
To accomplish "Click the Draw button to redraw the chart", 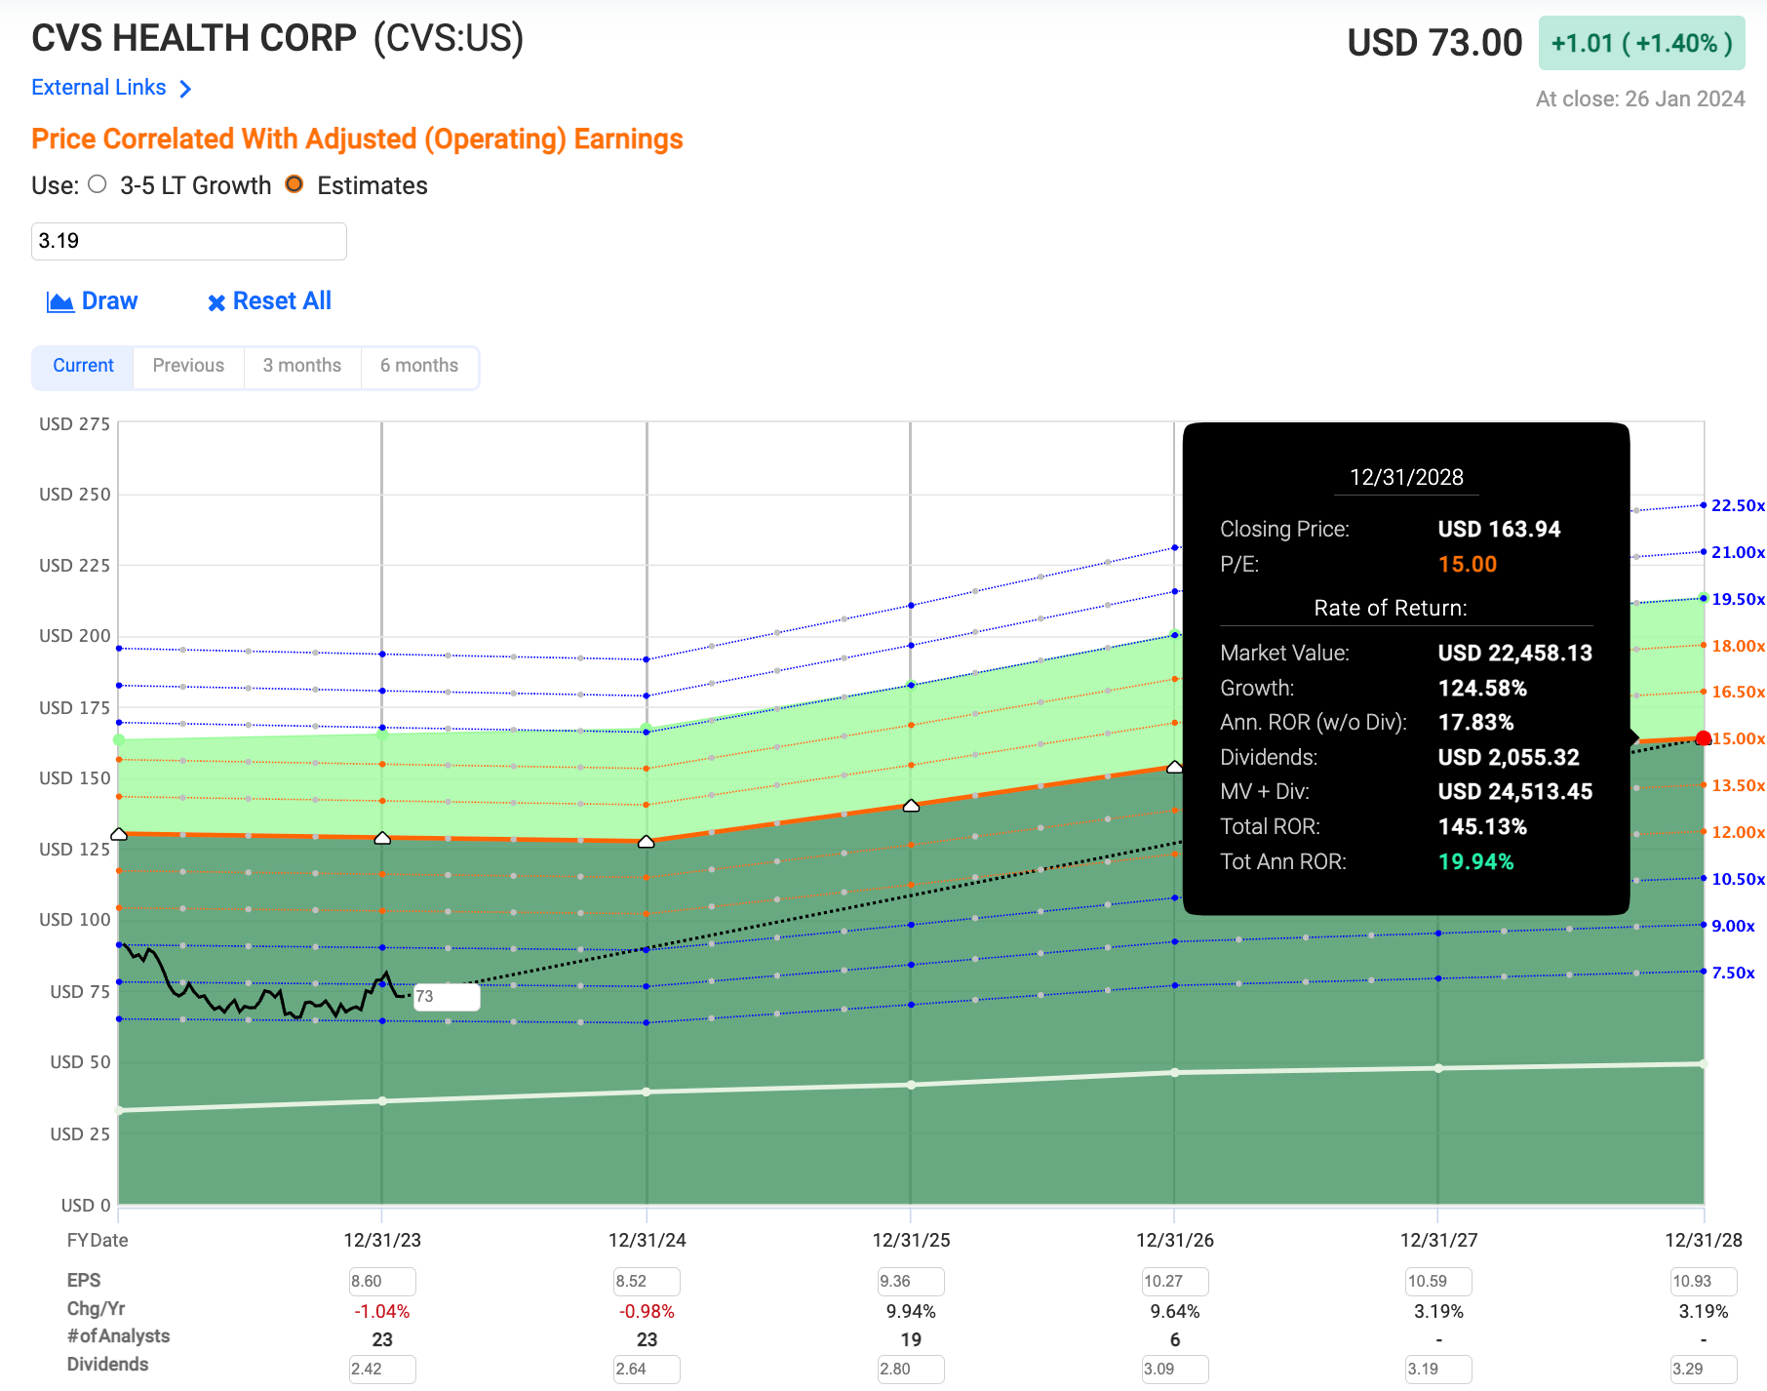I will 93,301.
